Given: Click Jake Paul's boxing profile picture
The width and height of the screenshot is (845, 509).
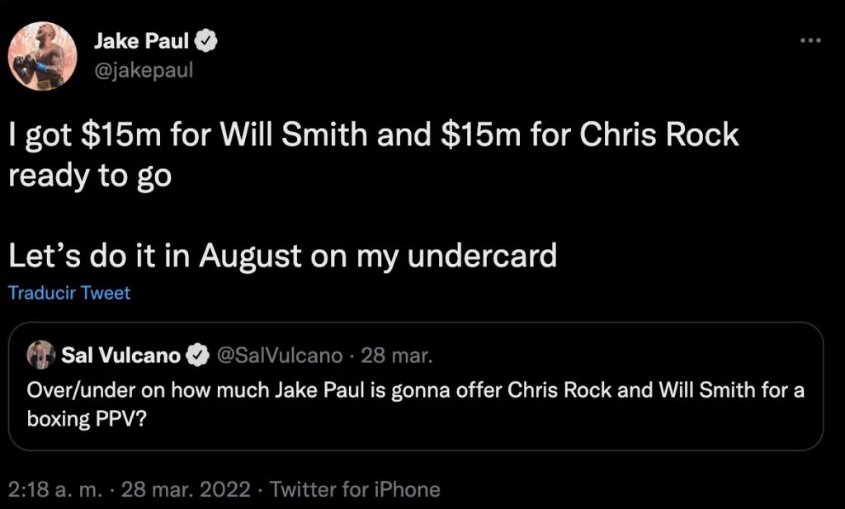Looking at the screenshot, I should 42,56.
